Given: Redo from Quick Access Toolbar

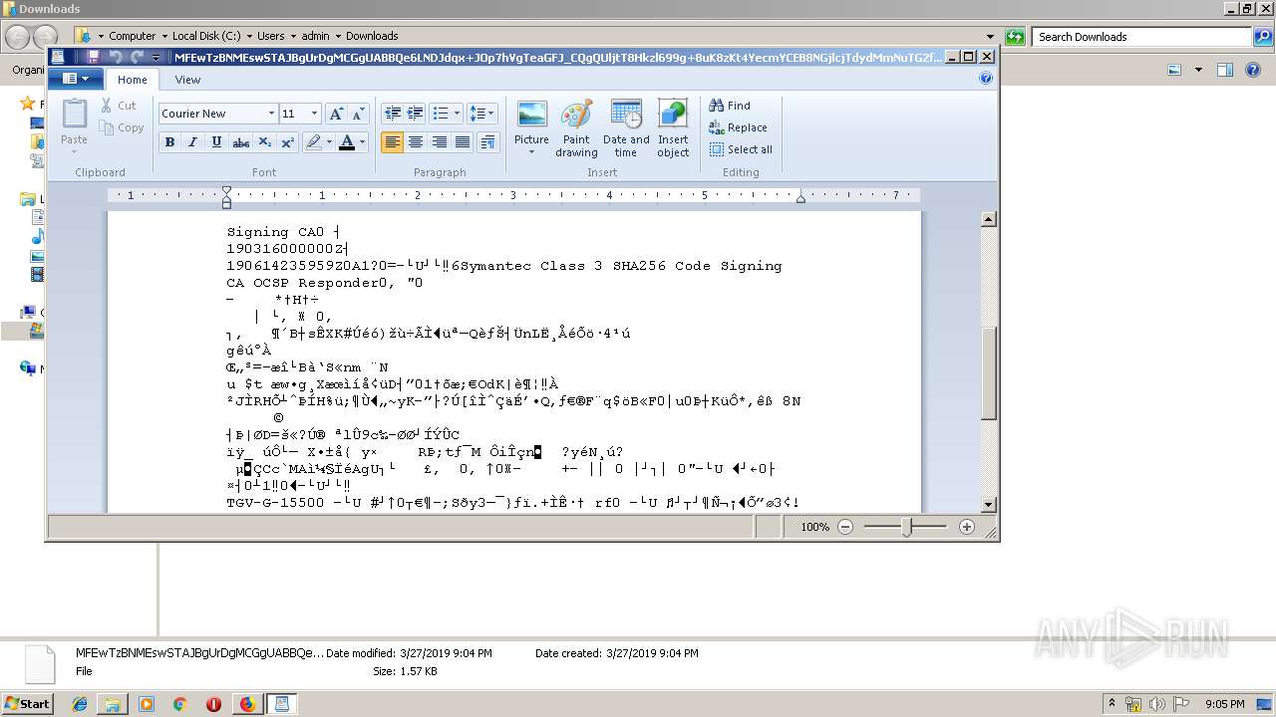Looking at the screenshot, I should point(137,58).
